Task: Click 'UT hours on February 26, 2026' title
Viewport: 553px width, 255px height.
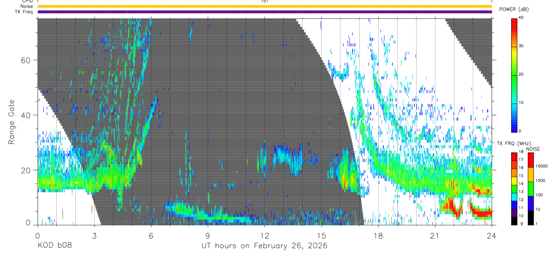Action: (264, 246)
